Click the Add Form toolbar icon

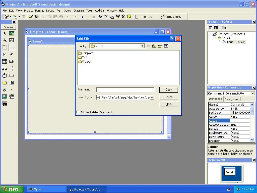click(15, 17)
